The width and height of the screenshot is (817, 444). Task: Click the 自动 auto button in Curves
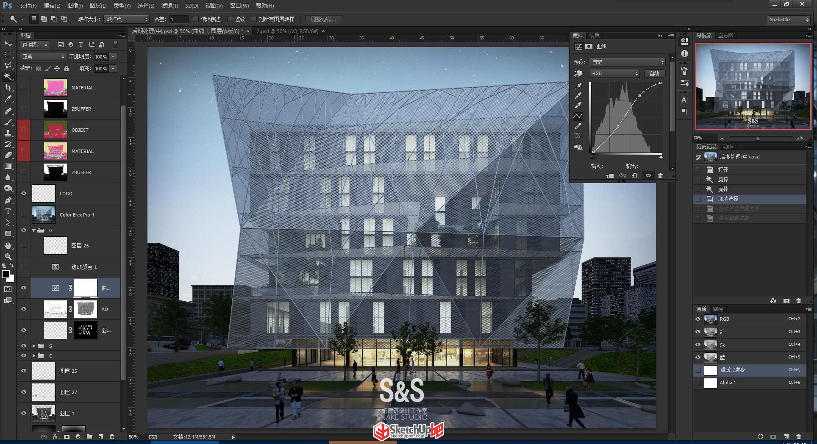tap(654, 74)
